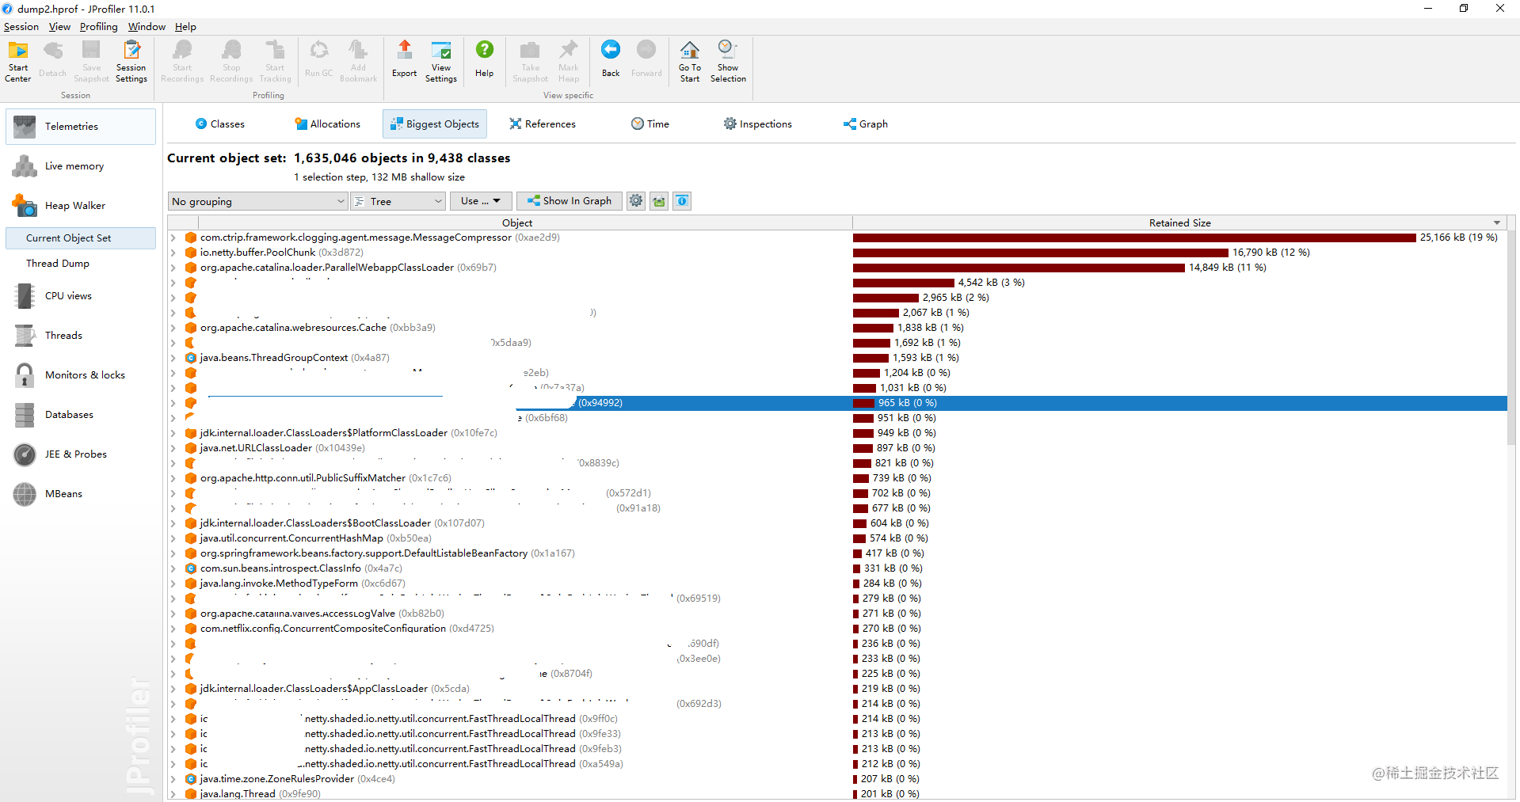Click the gear view settings icon

click(636, 201)
